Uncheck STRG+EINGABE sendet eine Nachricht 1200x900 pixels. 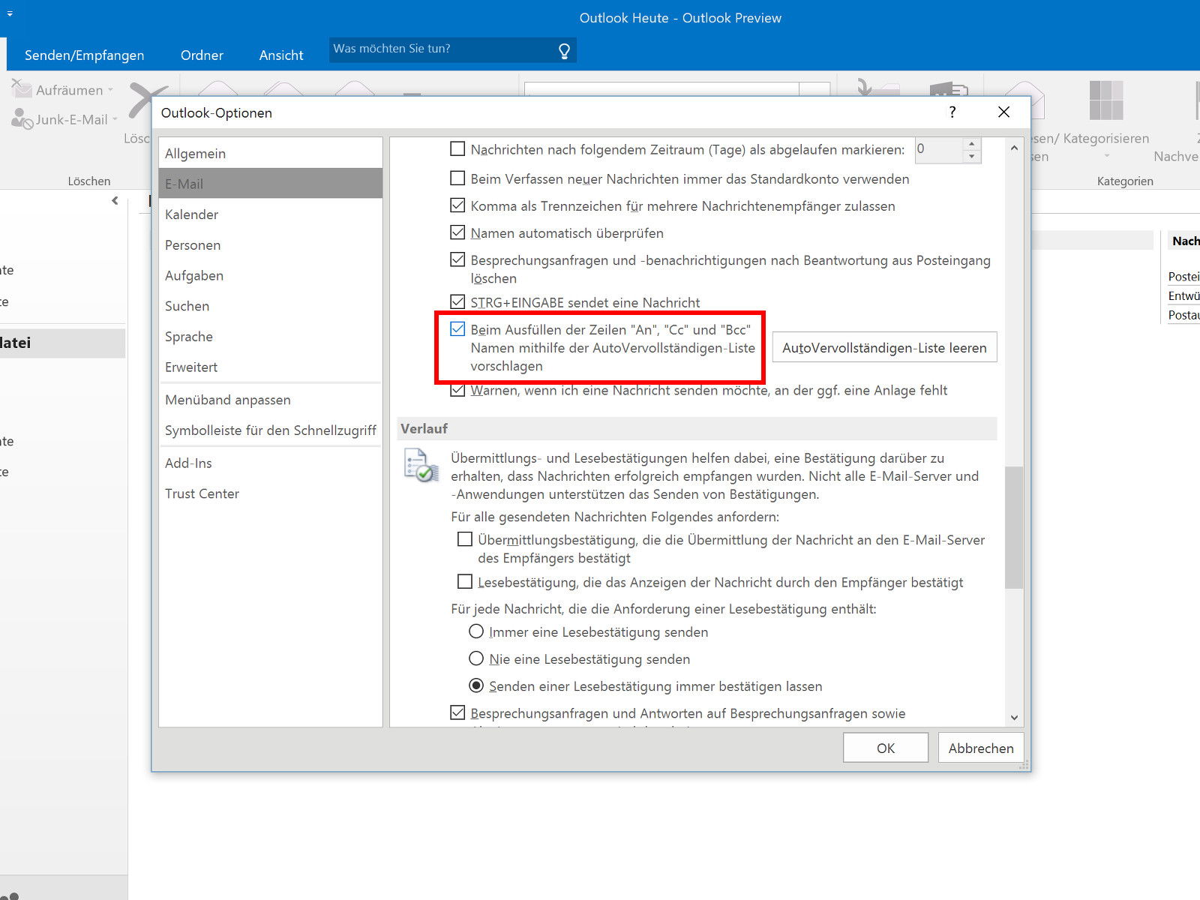tap(457, 301)
